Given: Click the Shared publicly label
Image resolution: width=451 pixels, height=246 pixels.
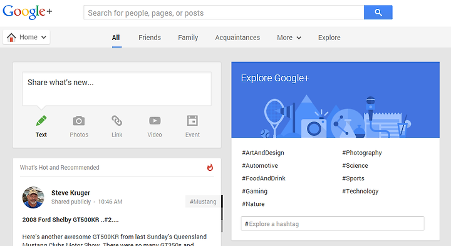Looking at the screenshot, I should (71, 202).
